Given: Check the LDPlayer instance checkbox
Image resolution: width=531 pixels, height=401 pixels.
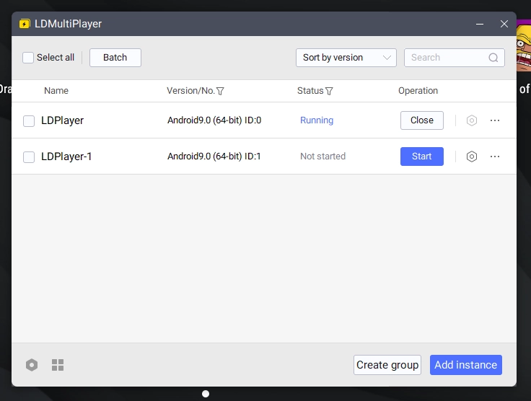Looking at the screenshot, I should (x=29, y=121).
